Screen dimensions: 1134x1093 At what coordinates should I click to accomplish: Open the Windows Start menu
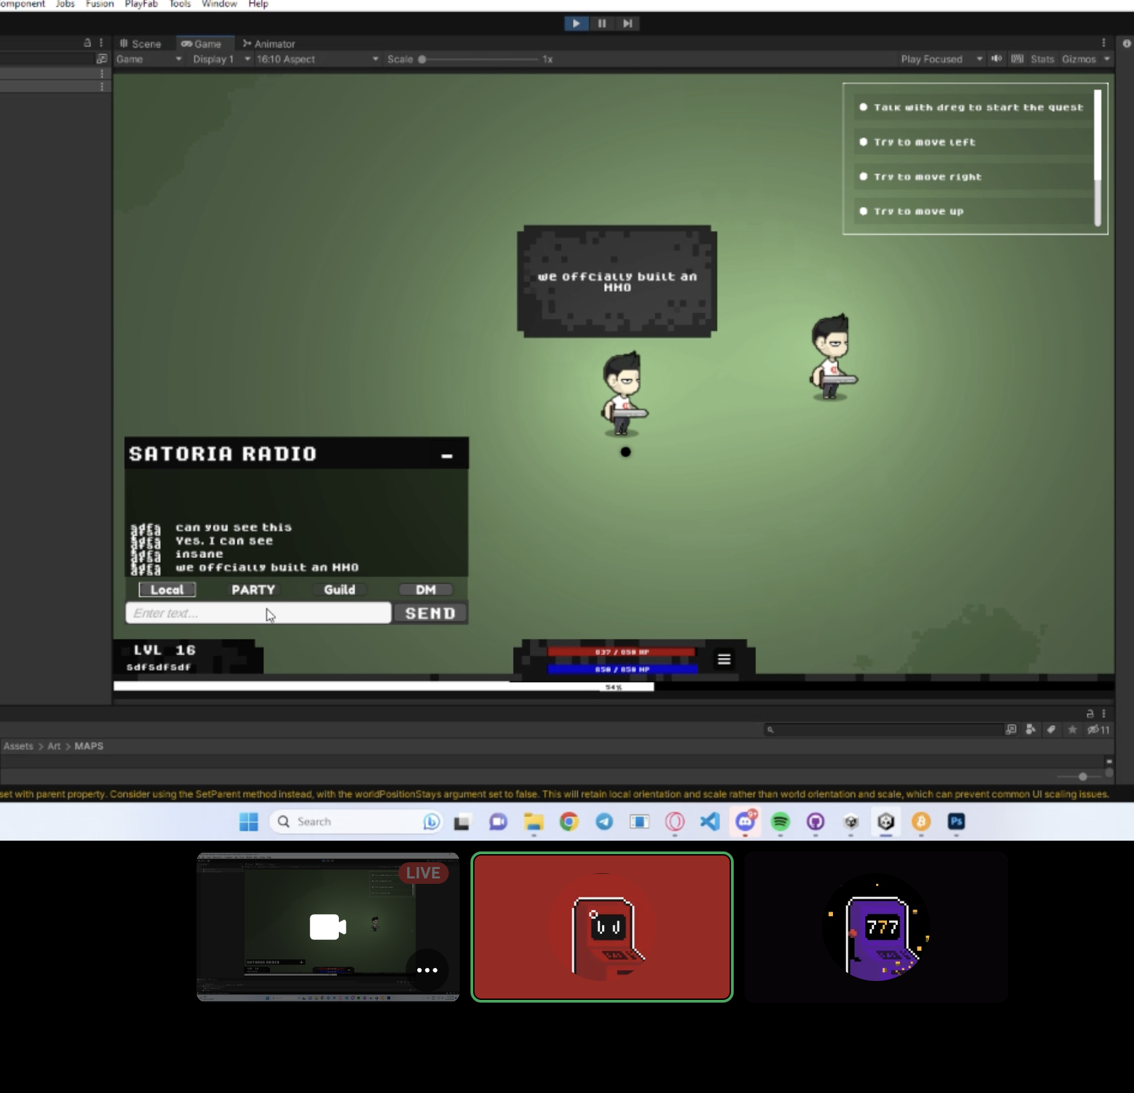coord(249,822)
